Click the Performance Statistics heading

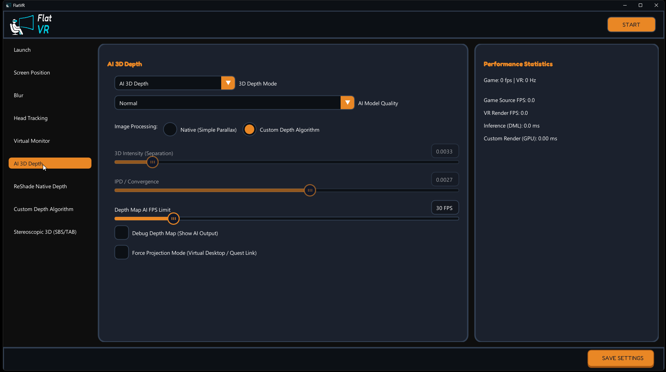click(518, 64)
